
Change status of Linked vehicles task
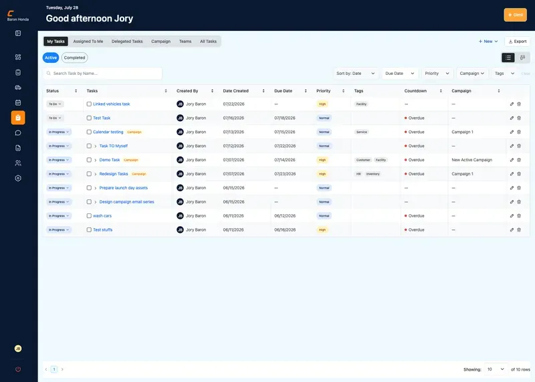55,104
